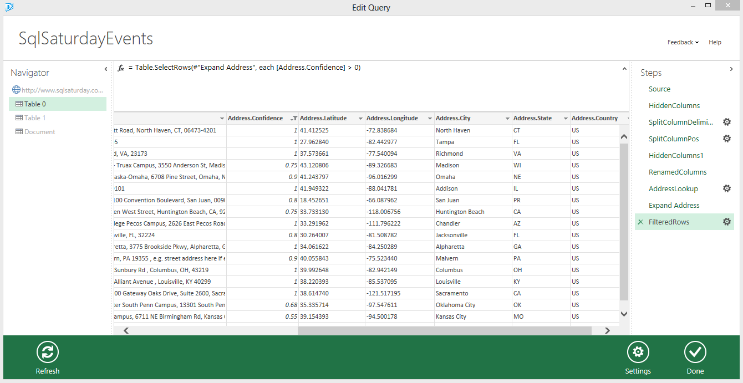
Task: Click the horizontal scrollbar right arrow
Action: point(607,330)
